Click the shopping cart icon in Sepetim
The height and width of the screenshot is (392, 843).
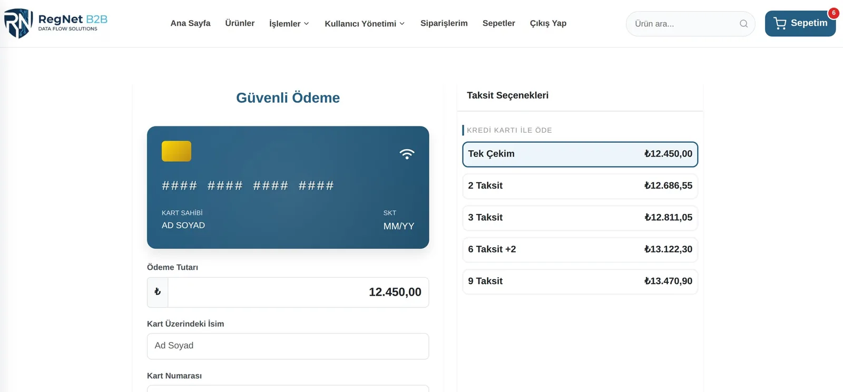pos(780,23)
